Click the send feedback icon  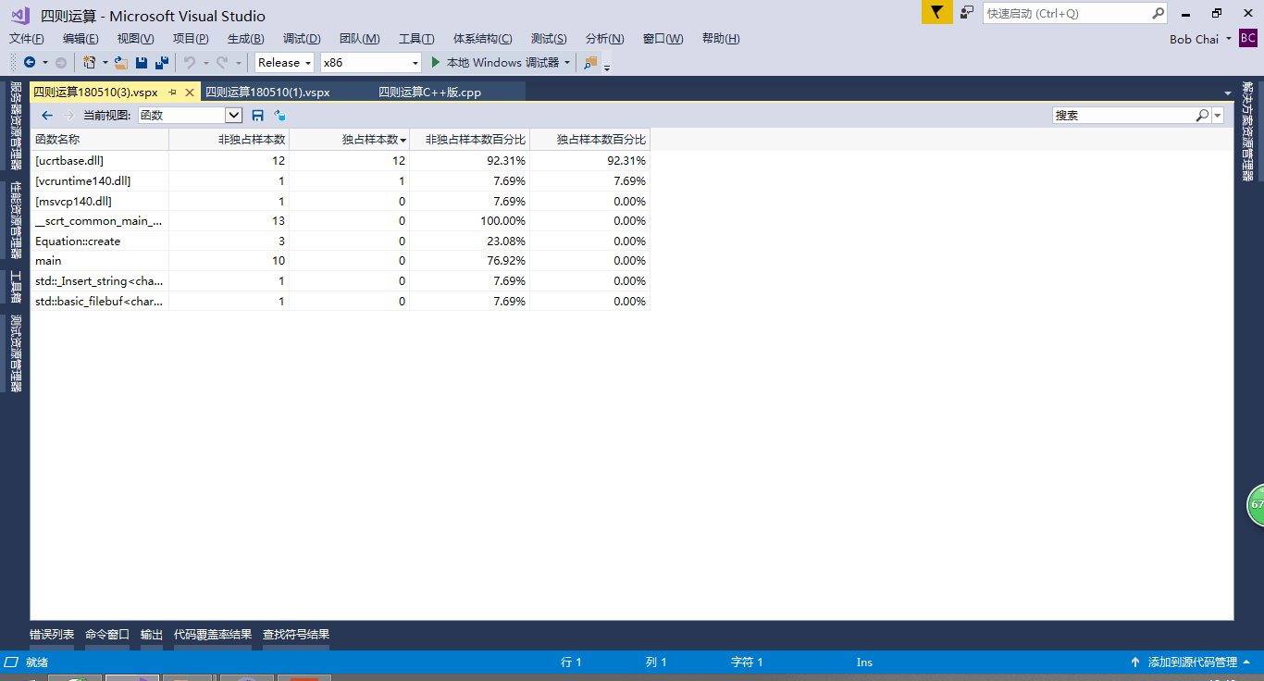967,13
